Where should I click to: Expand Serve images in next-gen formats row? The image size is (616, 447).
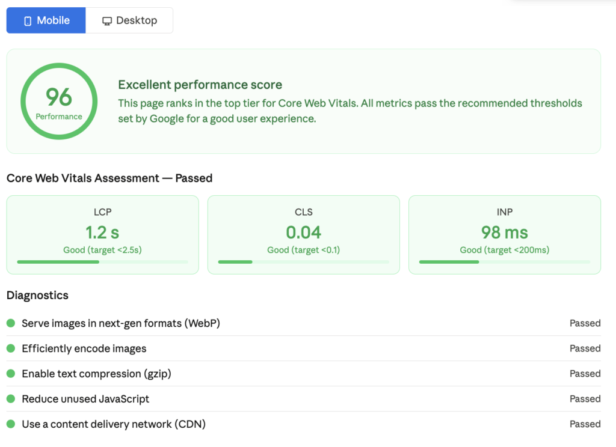coord(304,323)
